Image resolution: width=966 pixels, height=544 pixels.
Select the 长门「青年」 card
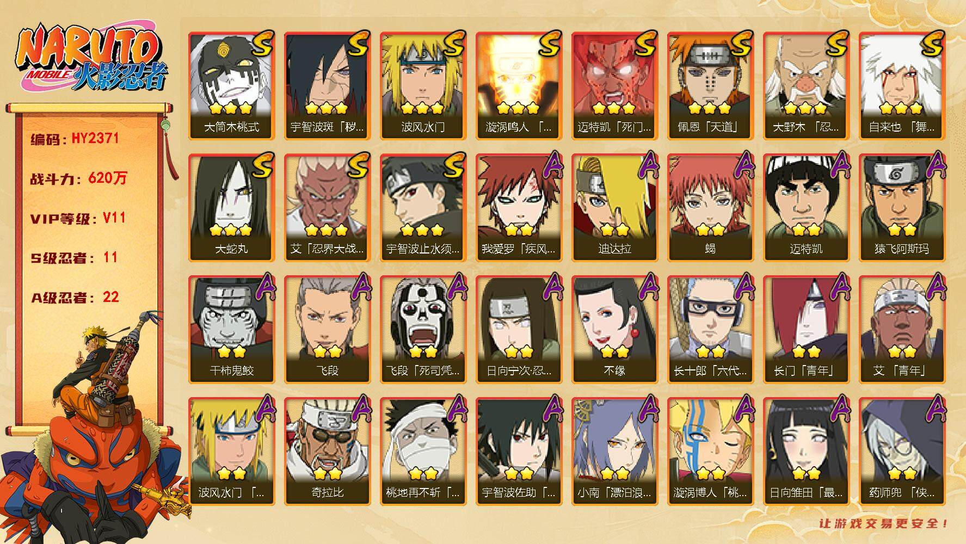point(807,329)
